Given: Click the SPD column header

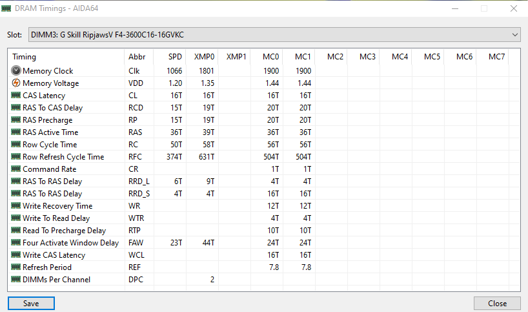Looking at the screenshot, I should point(170,57).
